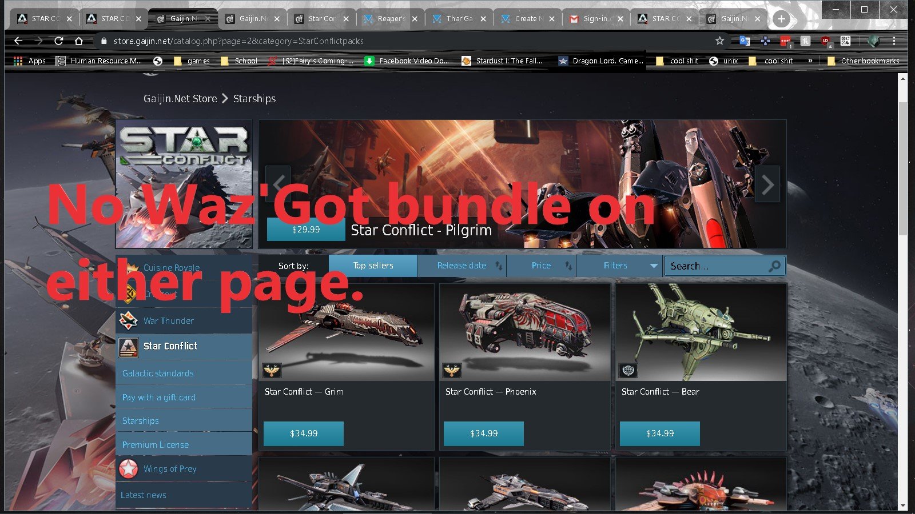
Task: Bookmark this page with the star icon
Action: pos(719,41)
